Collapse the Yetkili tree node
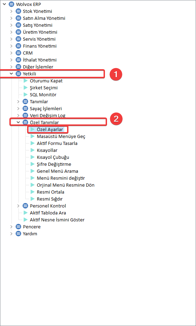 [11, 74]
